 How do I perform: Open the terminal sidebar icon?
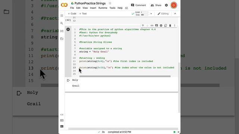point(62,127)
